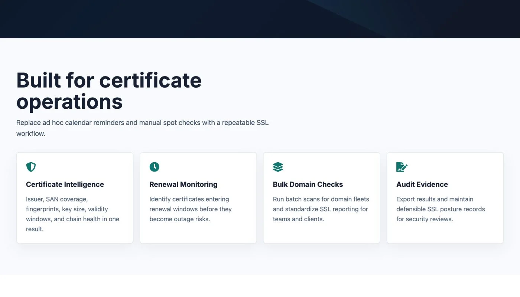Click the 'Run batch scans for domain fleets' description
The image size is (520, 297).
[x=321, y=209]
